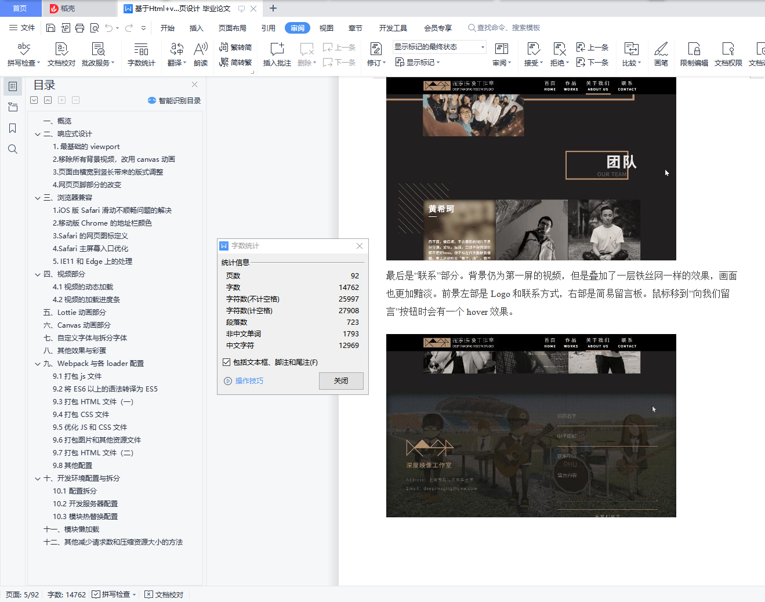The width and height of the screenshot is (765, 602).
Task: Expand the quick access toolbar dropdown arrow
Action: click(143, 28)
